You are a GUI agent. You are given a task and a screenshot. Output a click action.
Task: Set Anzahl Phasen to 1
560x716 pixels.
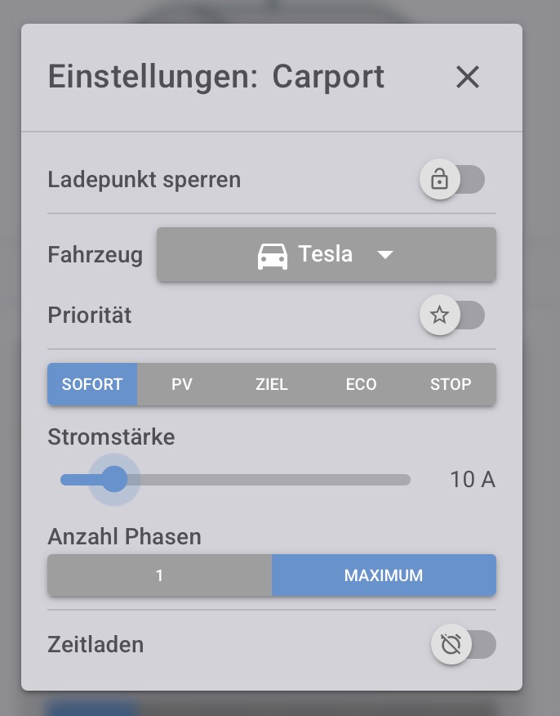pyautogui.click(x=159, y=575)
